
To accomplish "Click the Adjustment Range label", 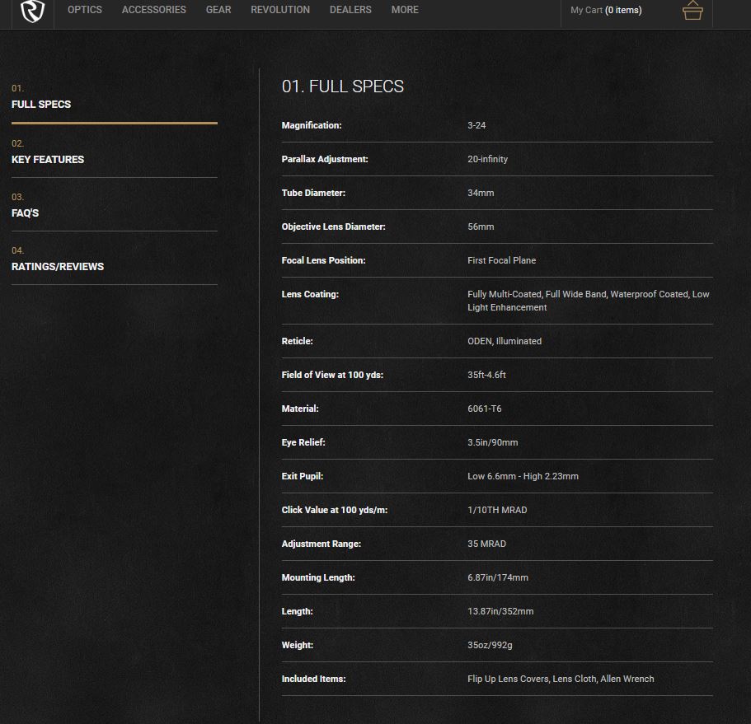I will coord(321,544).
